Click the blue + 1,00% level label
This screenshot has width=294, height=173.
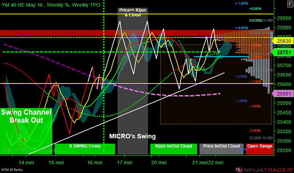[241, 3]
